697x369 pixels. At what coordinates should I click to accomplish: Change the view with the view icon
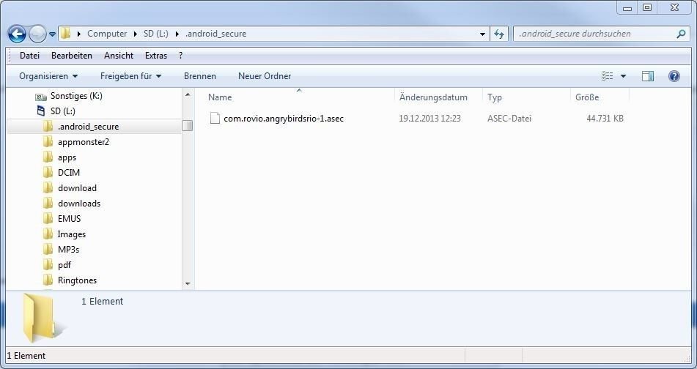click(x=607, y=76)
